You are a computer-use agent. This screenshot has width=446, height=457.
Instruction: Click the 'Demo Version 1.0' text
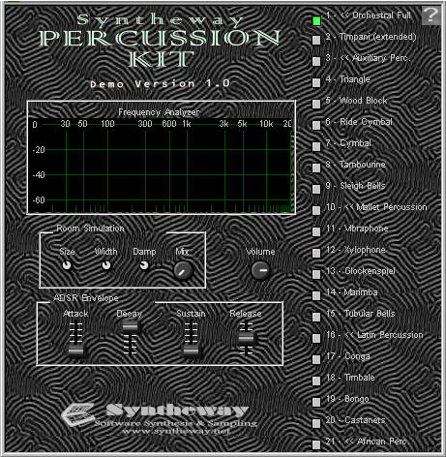pyautogui.click(x=160, y=84)
